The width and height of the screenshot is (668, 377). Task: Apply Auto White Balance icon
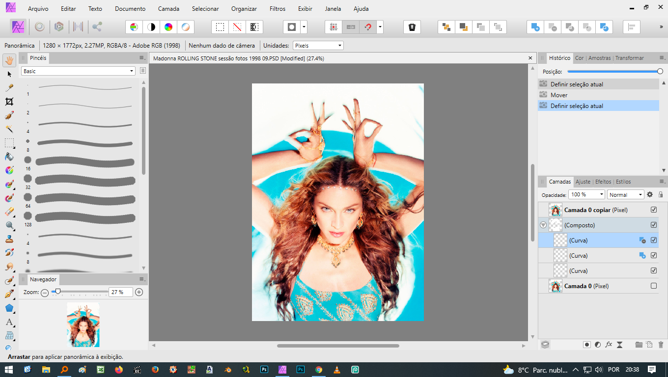[x=186, y=27]
